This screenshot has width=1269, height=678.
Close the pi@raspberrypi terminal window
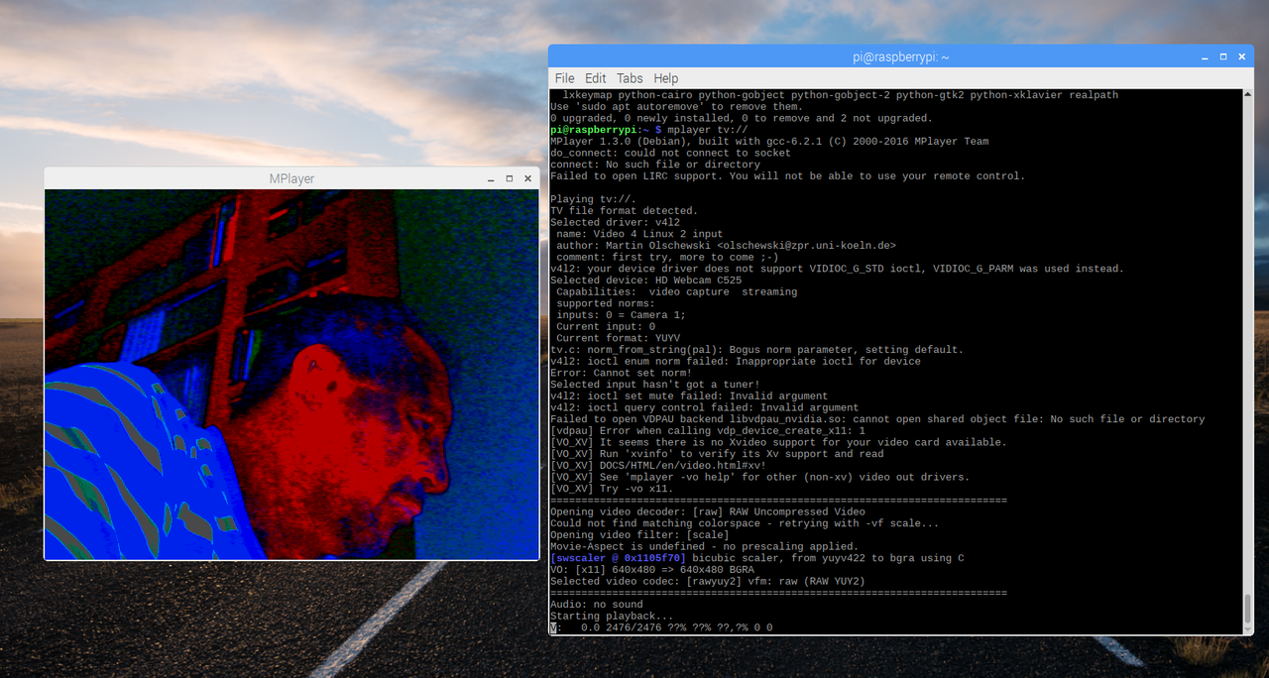pyautogui.click(x=1242, y=56)
